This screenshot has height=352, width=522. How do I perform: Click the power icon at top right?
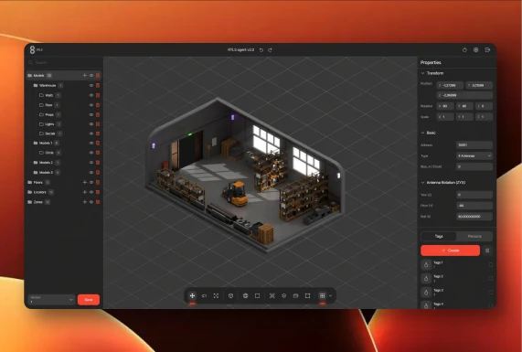point(464,50)
